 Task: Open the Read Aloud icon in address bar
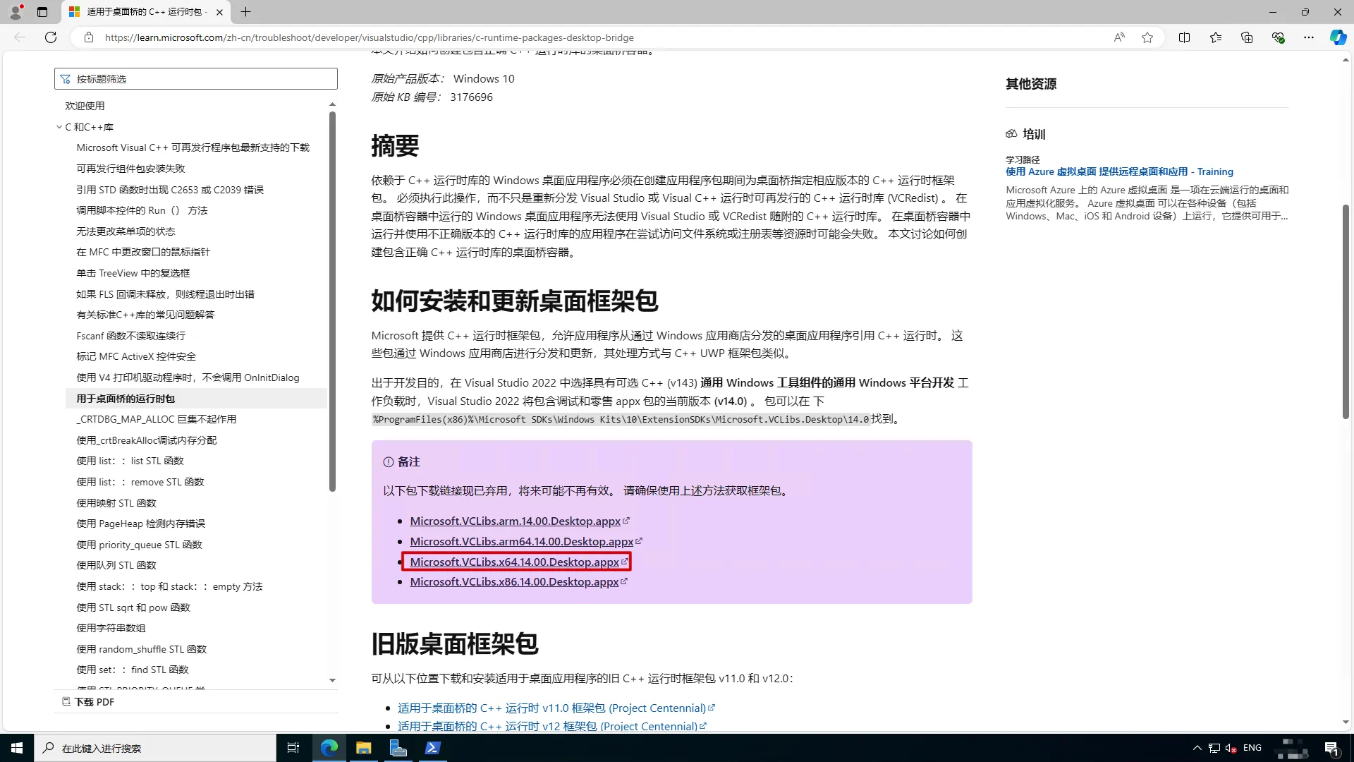pyautogui.click(x=1119, y=37)
